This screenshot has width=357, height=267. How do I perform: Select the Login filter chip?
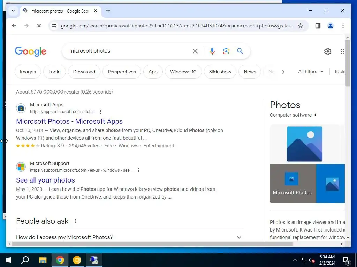point(54,72)
